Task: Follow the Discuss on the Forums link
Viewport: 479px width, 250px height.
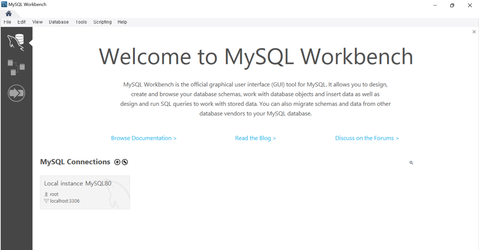Action: (367, 138)
